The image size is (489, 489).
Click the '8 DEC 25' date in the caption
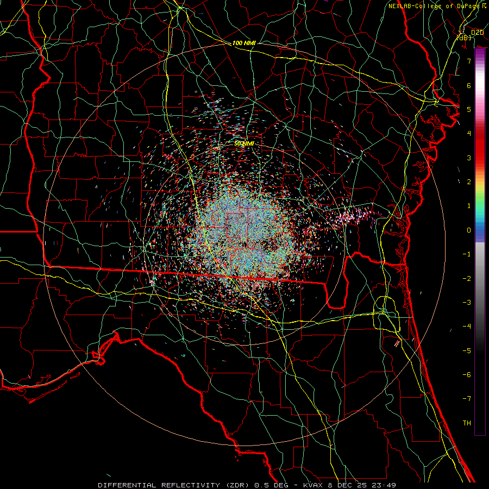click(x=348, y=485)
